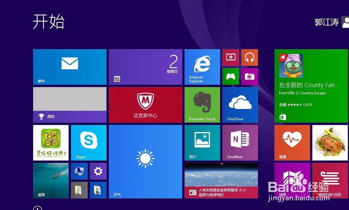Image resolution: width=349 pixels, height=210 pixels.
Task: Open the Desktop (桌面) tile
Action: pos(51,181)
